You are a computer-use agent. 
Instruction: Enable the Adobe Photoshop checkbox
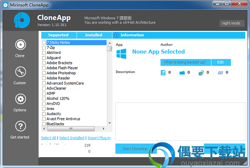[44, 73]
